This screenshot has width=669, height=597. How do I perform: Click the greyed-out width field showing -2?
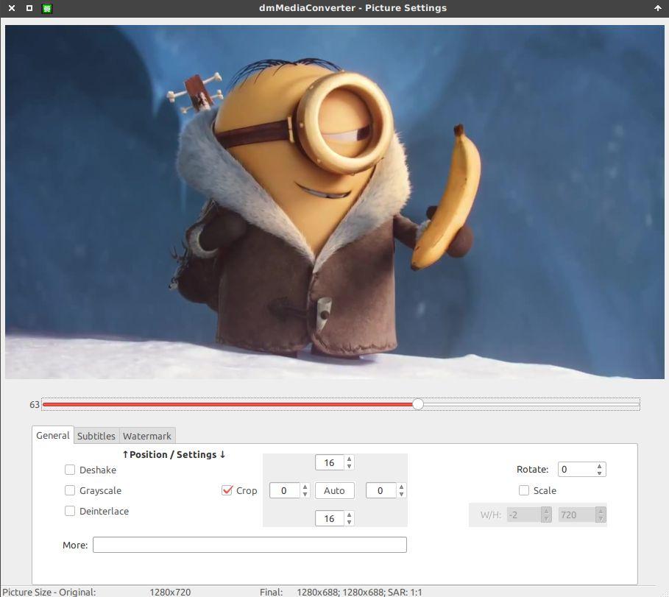(x=524, y=515)
